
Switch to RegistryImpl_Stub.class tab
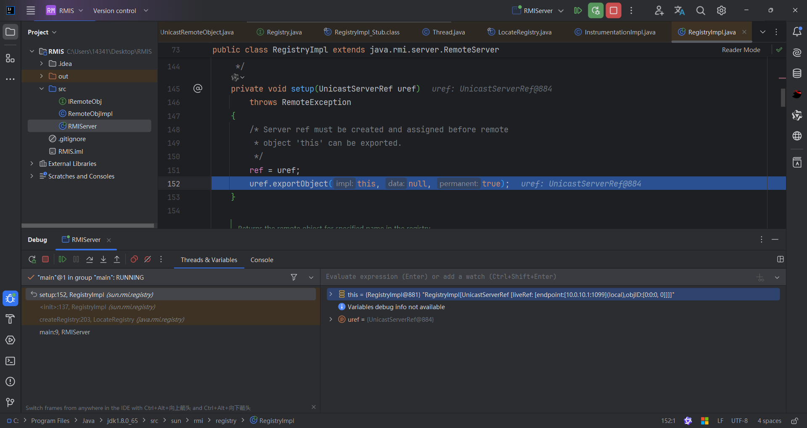362,32
